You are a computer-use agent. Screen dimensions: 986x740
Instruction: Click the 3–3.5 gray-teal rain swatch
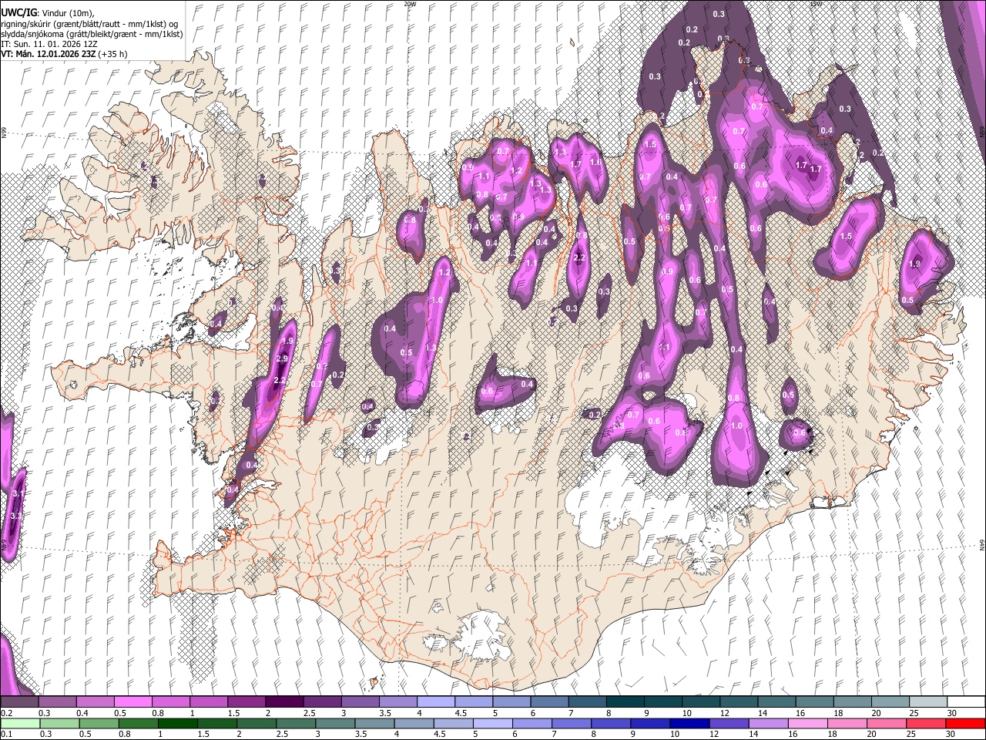[334, 723]
